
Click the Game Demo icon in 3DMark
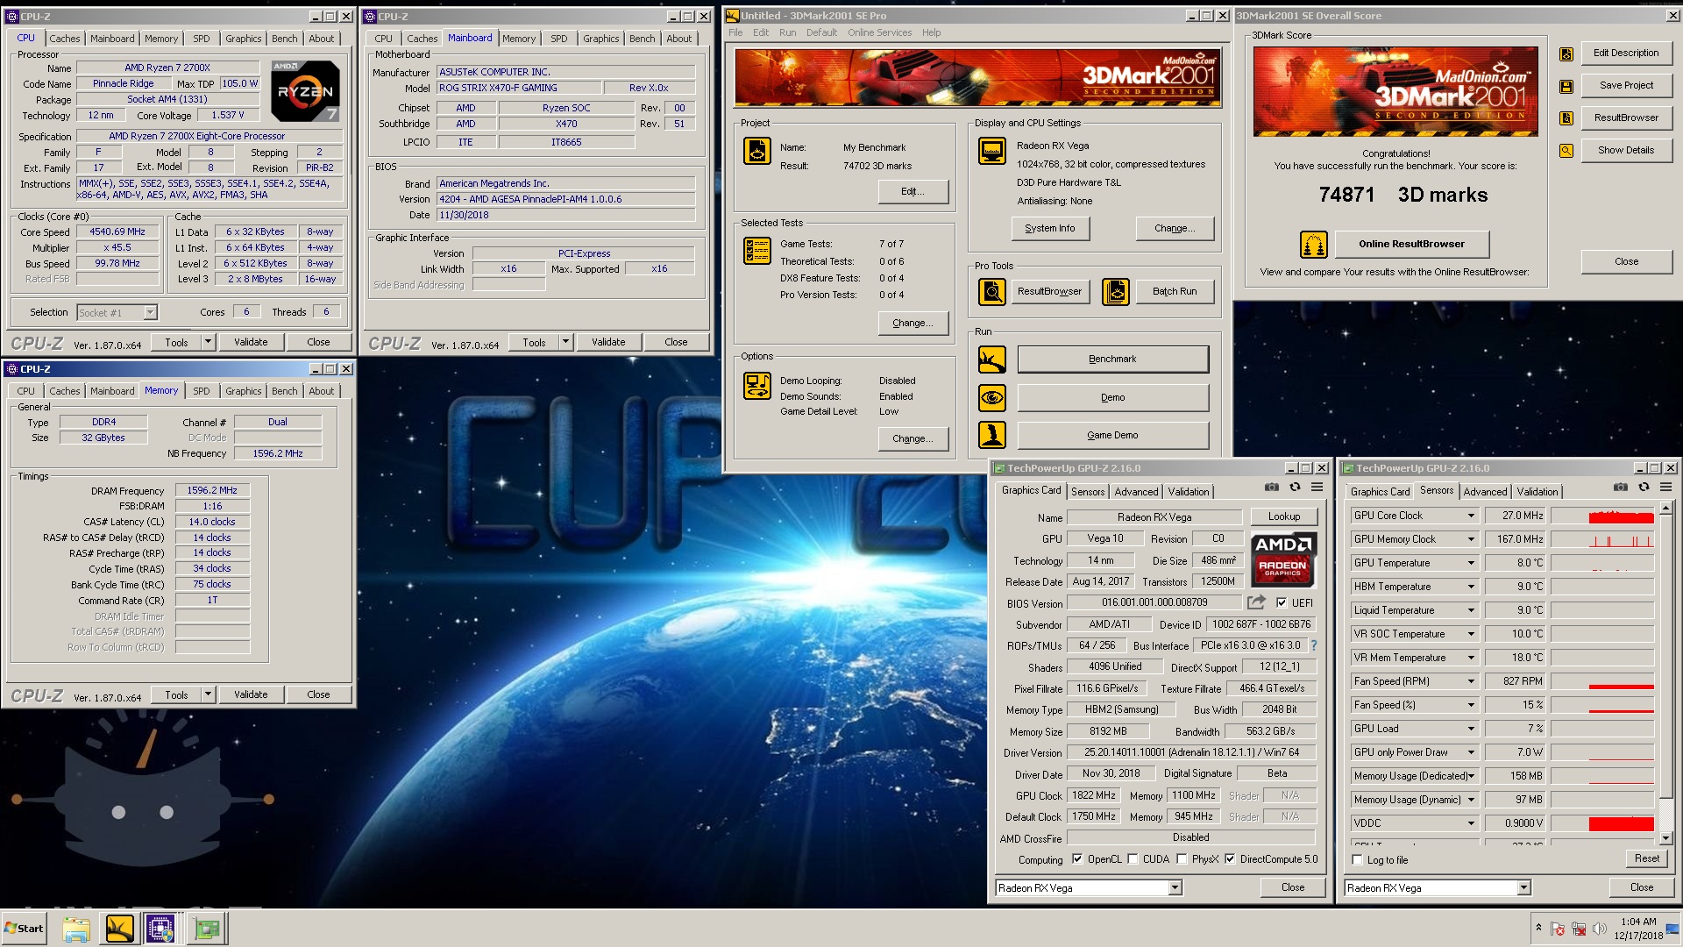[x=992, y=435]
